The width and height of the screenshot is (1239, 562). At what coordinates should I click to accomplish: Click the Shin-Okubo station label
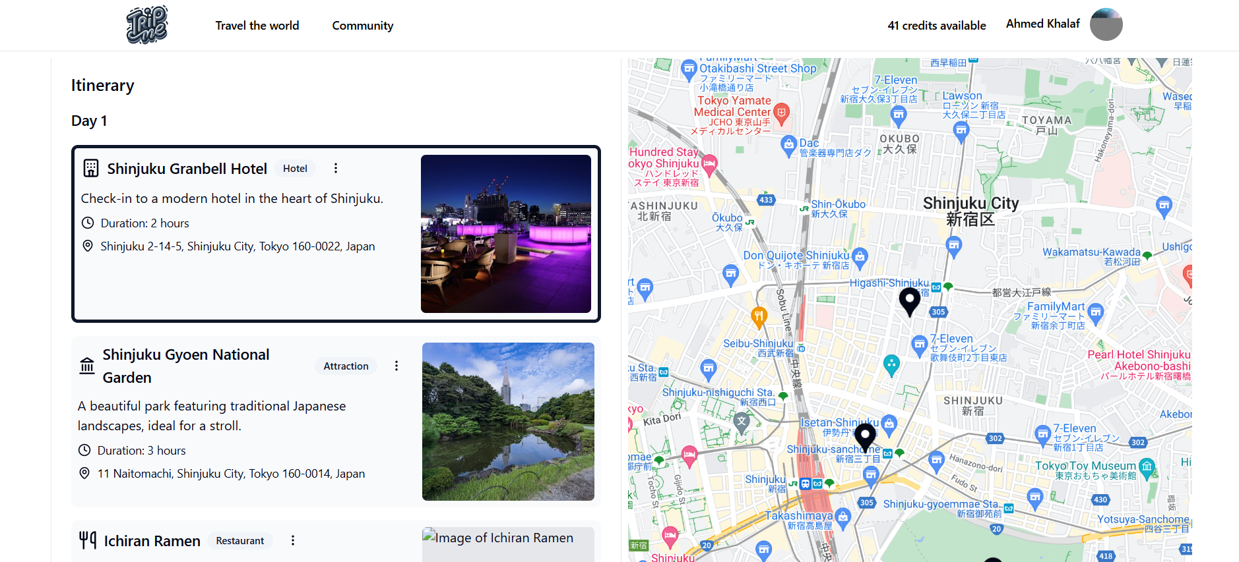click(838, 209)
